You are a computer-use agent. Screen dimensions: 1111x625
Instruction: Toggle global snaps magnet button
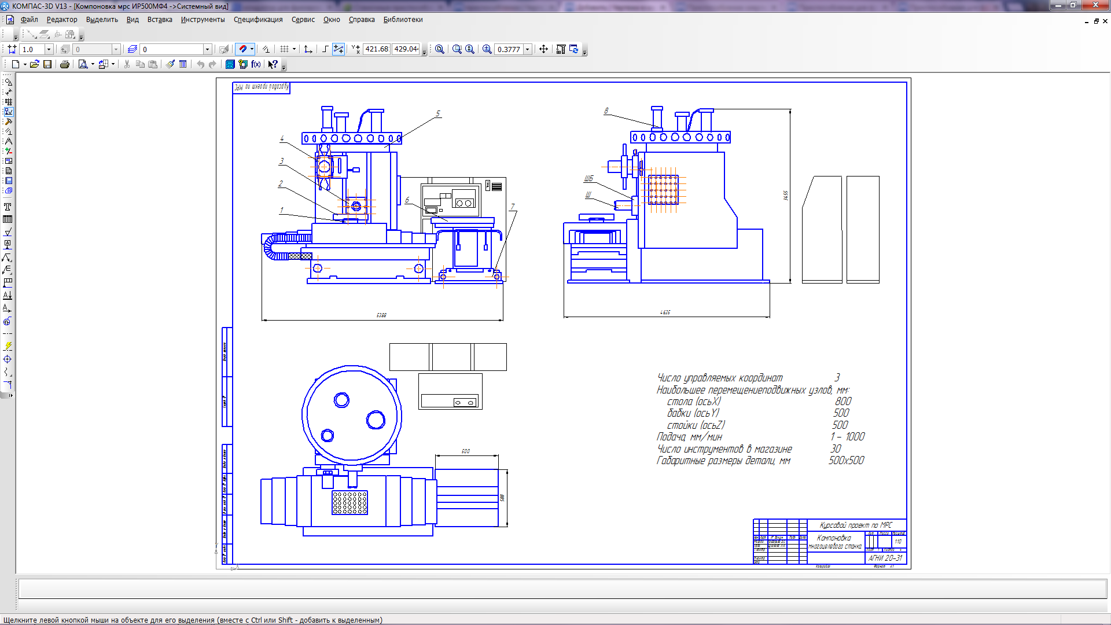[243, 49]
